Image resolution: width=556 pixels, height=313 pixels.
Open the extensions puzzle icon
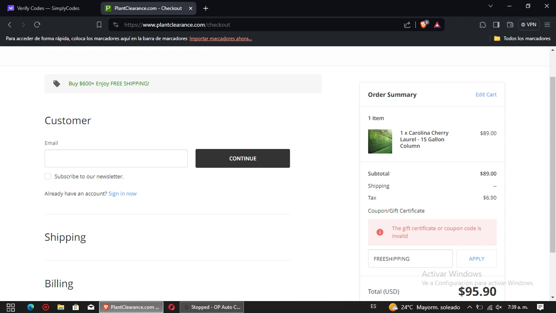point(483,25)
